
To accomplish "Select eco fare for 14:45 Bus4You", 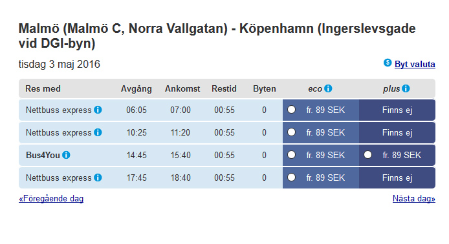I will [x=292, y=154].
